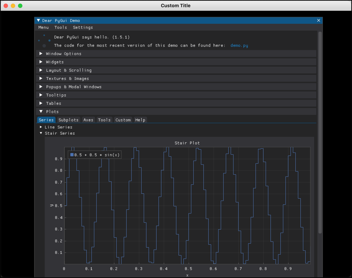Image resolution: width=352 pixels, height=278 pixels.
Task: Switch to the Axes tab
Action: click(x=88, y=120)
